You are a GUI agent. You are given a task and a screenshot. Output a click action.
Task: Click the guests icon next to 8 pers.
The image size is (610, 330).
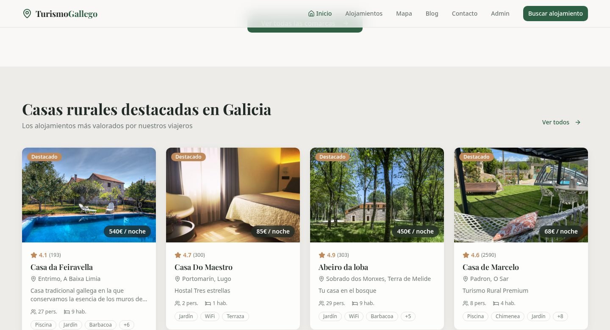[466, 303]
